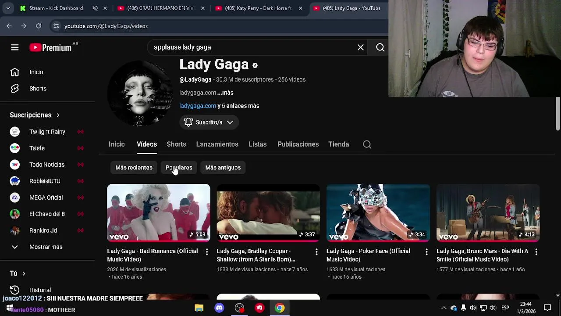
Task: Open options for the Bad Romance video
Action: 207,252
